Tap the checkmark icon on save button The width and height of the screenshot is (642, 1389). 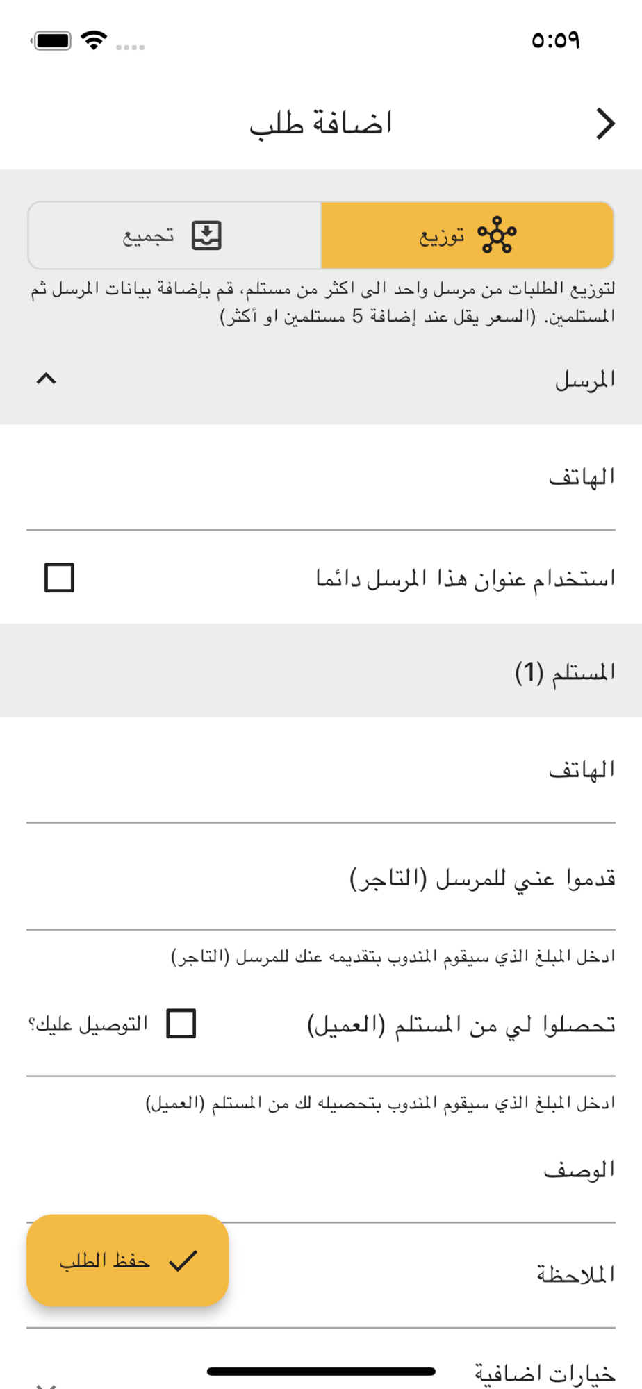coord(183,1260)
